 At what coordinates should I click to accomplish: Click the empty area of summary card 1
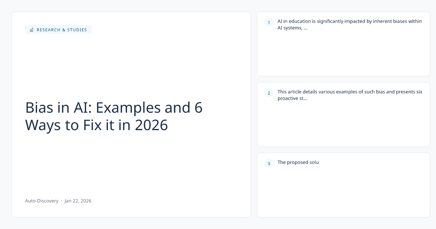(343, 55)
